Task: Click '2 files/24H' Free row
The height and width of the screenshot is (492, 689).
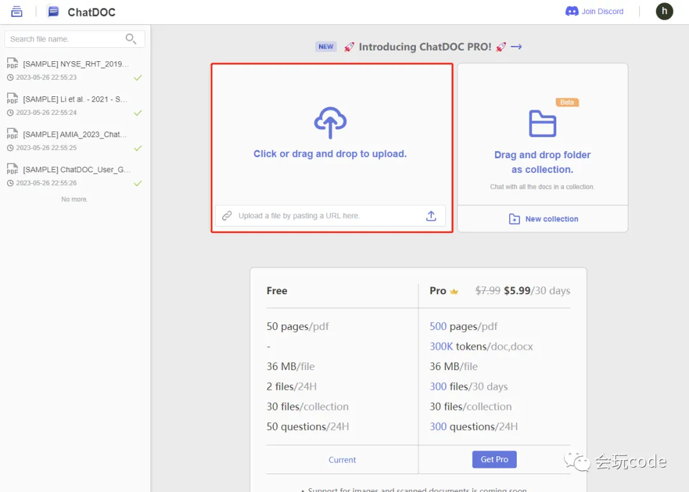Action: pyautogui.click(x=292, y=387)
